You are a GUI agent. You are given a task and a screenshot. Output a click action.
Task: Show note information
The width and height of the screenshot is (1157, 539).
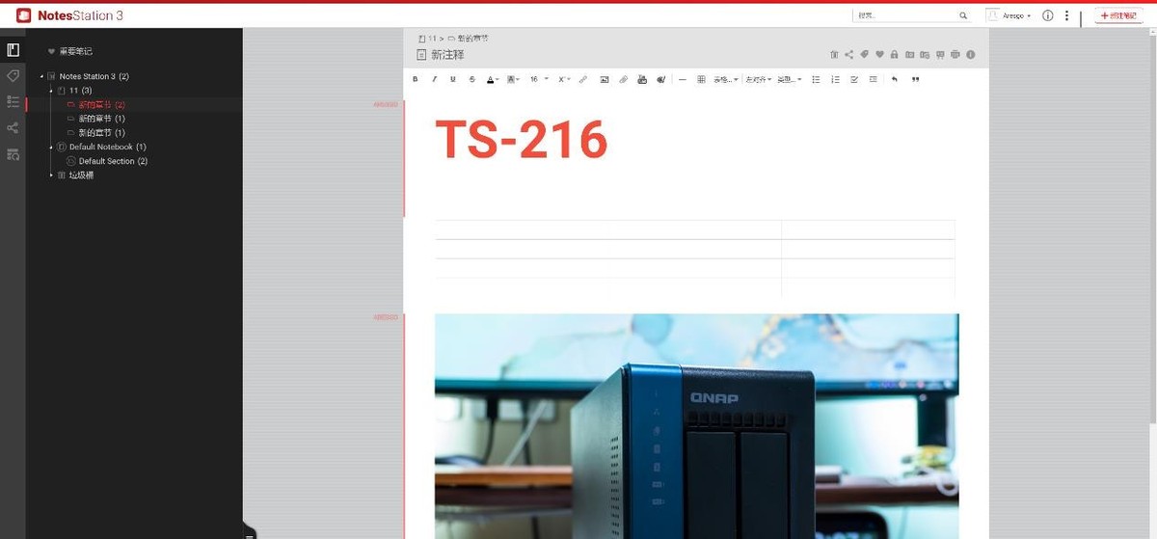coord(971,55)
